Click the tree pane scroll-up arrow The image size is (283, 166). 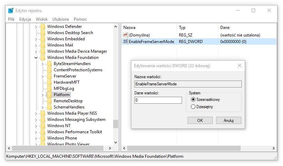(116, 27)
